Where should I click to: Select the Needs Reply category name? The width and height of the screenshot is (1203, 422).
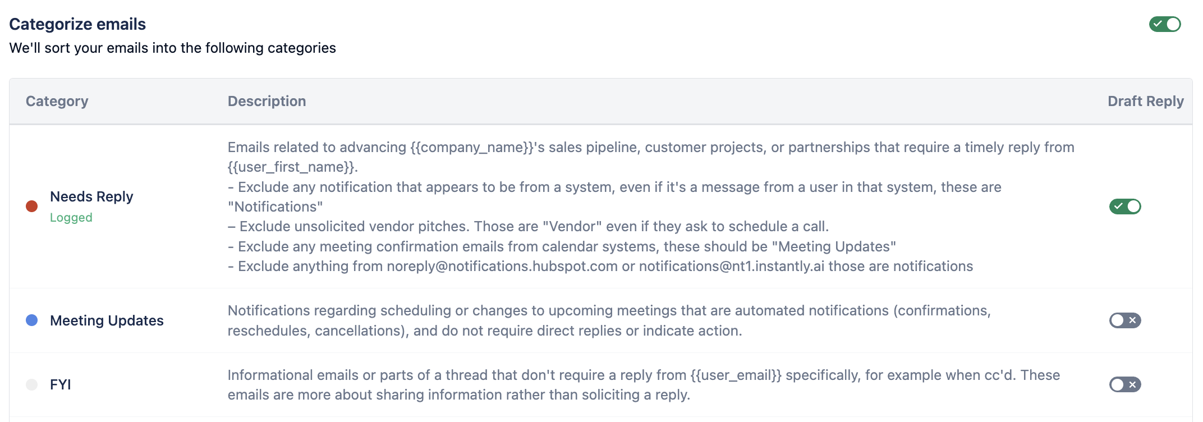tap(91, 196)
